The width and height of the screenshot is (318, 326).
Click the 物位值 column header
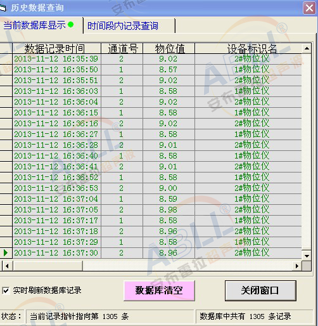(169, 48)
